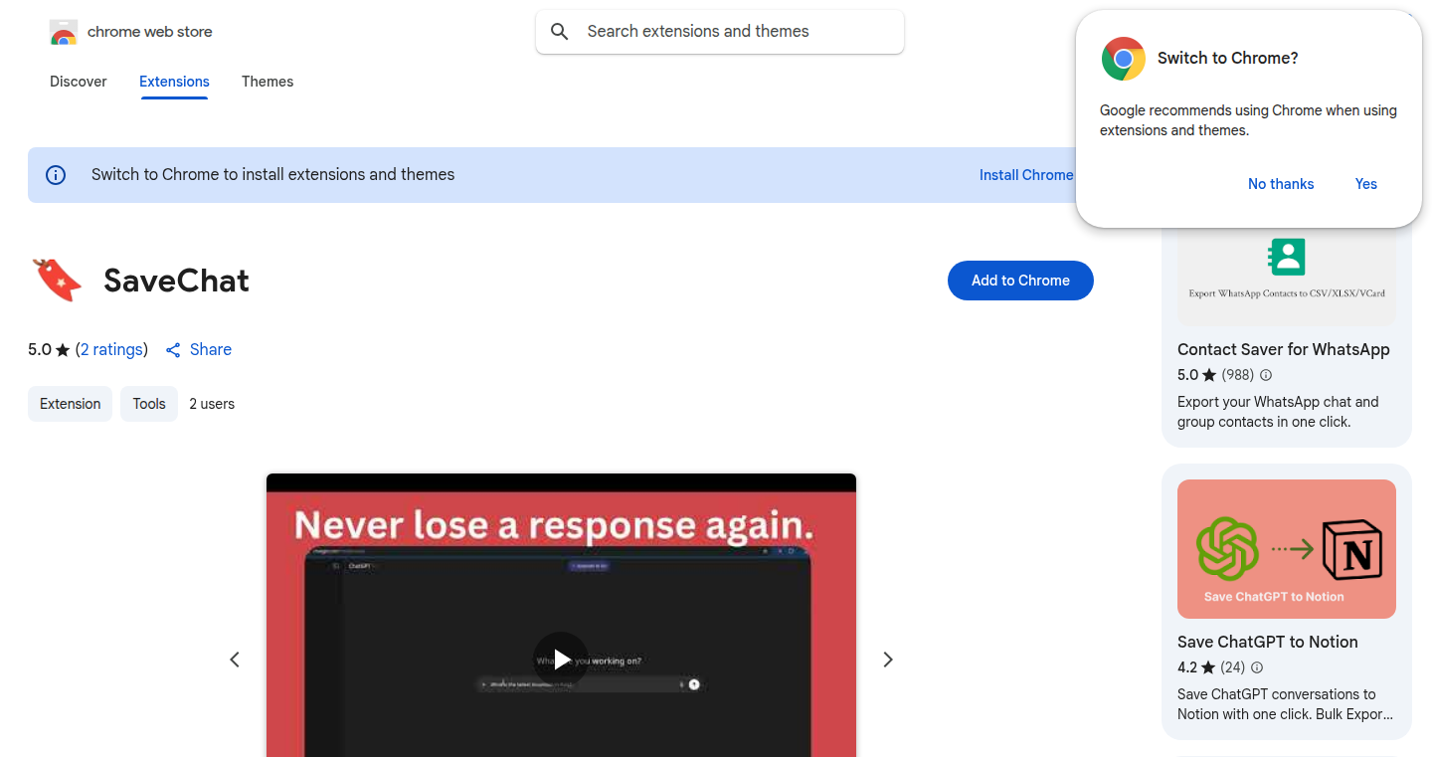
Task: Click the chrome web store title text
Action: point(150,32)
